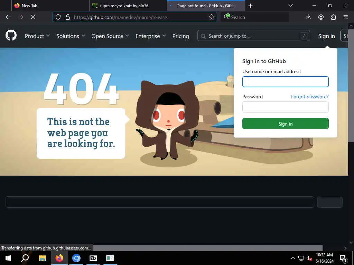Click the green Sign in button
This screenshot has height=265, width=354.
(x=285, y=124)
